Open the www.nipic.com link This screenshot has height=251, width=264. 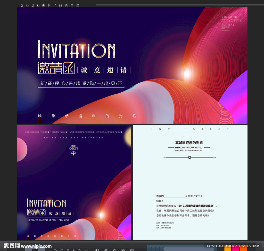coord(36,246)
